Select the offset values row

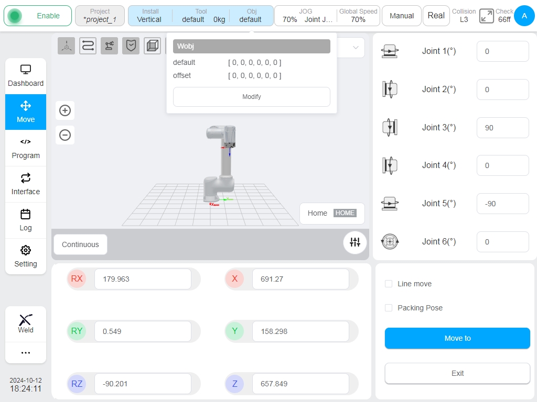pyautogui.click(x=252, y=75)
